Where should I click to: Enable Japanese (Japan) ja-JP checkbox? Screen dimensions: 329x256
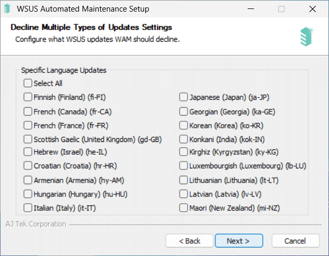(x=183, y=97)
